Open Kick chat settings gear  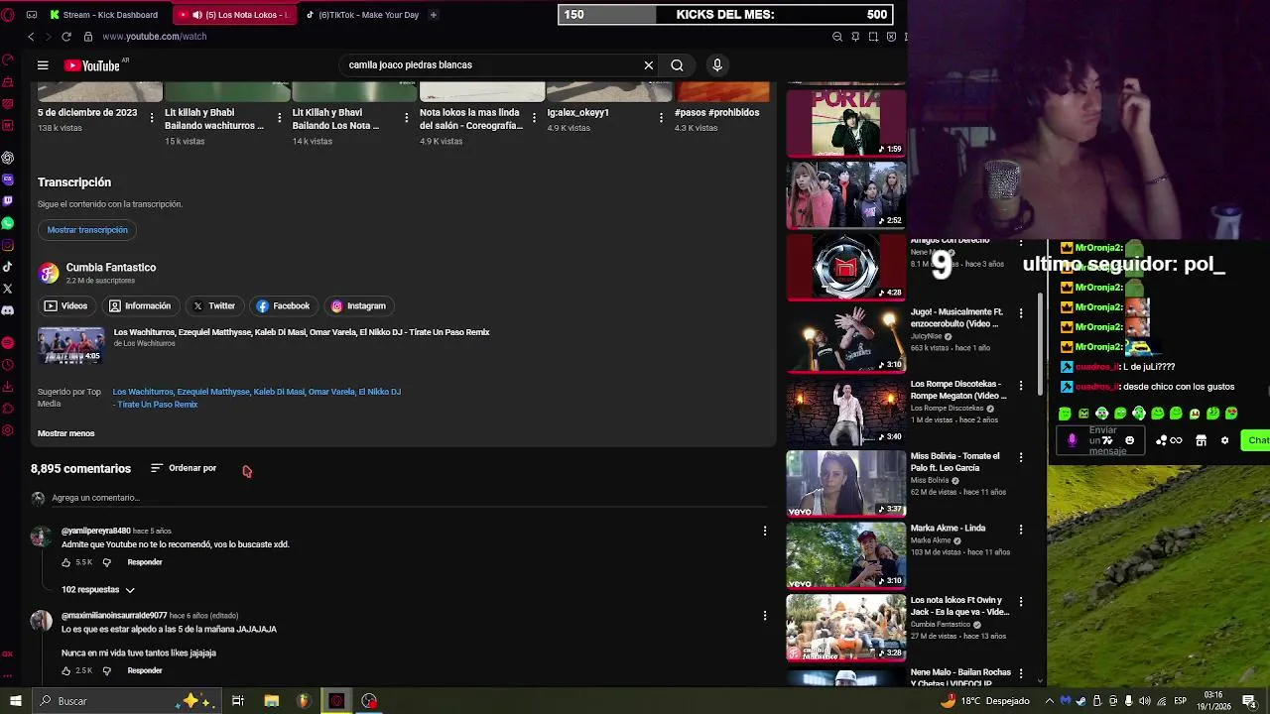click(x=1224, y=440)
